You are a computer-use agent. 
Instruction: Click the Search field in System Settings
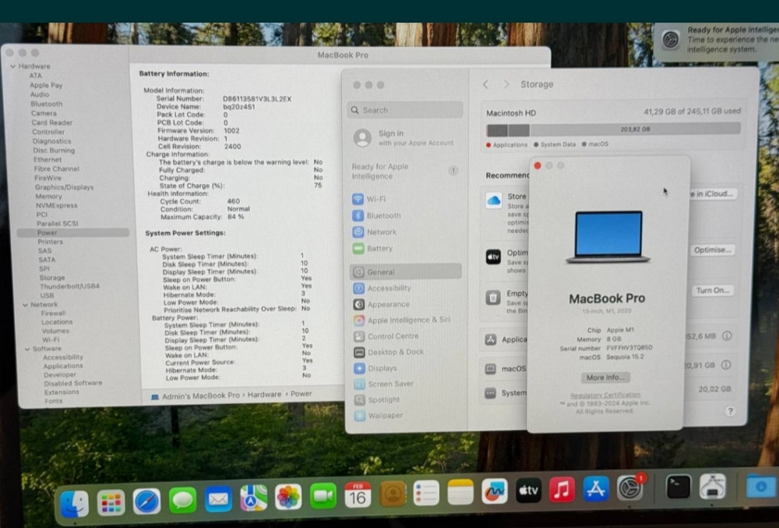click(x=405, y=109)
